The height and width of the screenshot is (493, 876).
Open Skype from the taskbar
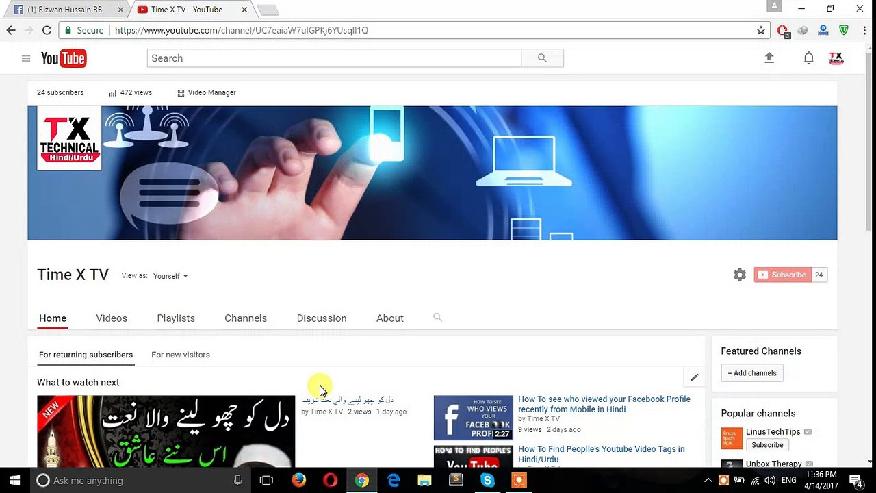[x=487, y=480]
